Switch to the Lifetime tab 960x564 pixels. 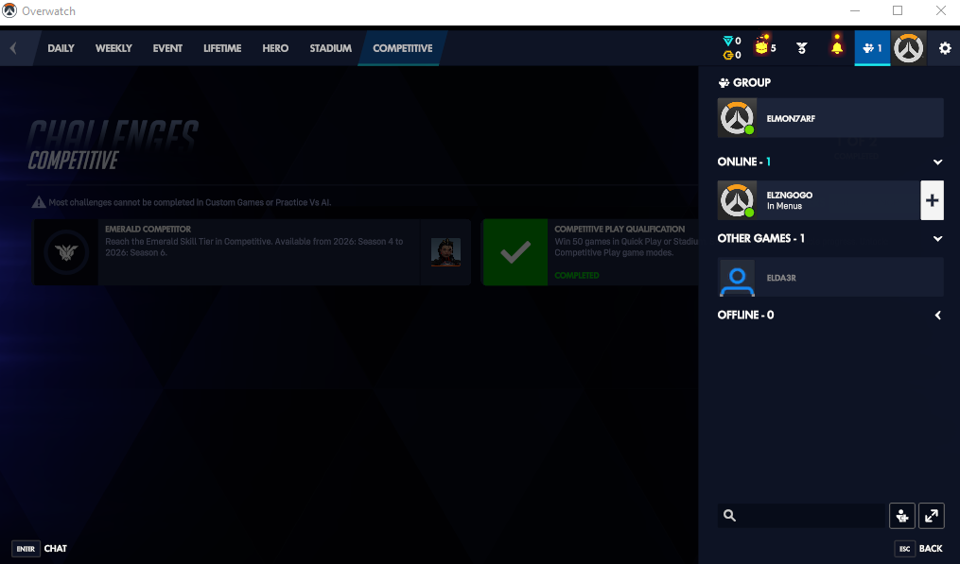click(222, 48)
